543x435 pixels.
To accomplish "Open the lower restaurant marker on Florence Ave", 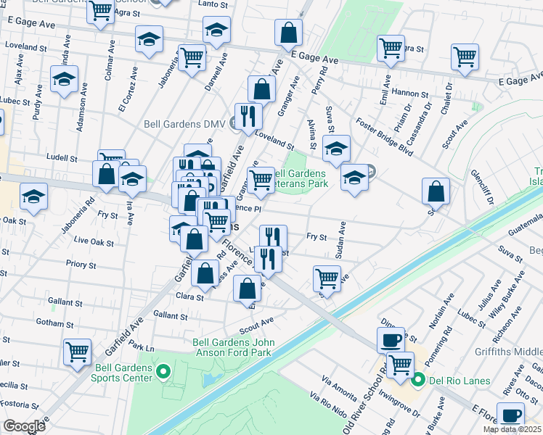I will click(268, 260).
